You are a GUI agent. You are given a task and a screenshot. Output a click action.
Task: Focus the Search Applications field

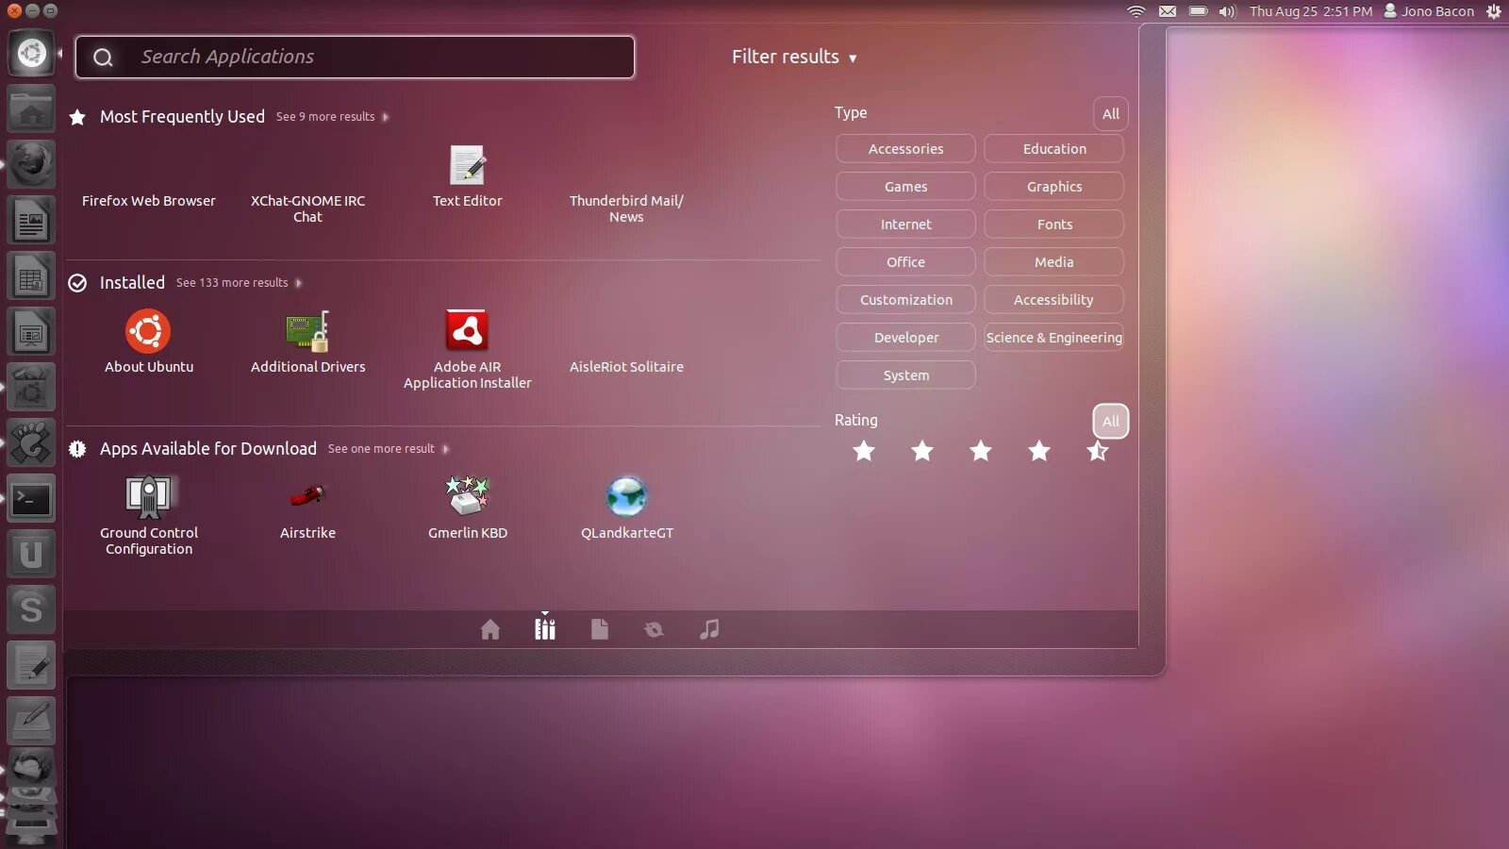tap(355, 58)
